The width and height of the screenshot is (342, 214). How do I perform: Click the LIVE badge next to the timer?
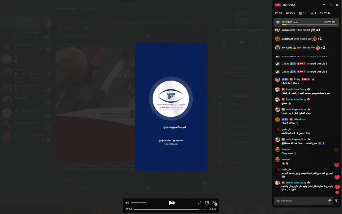[x=278, y=5]
